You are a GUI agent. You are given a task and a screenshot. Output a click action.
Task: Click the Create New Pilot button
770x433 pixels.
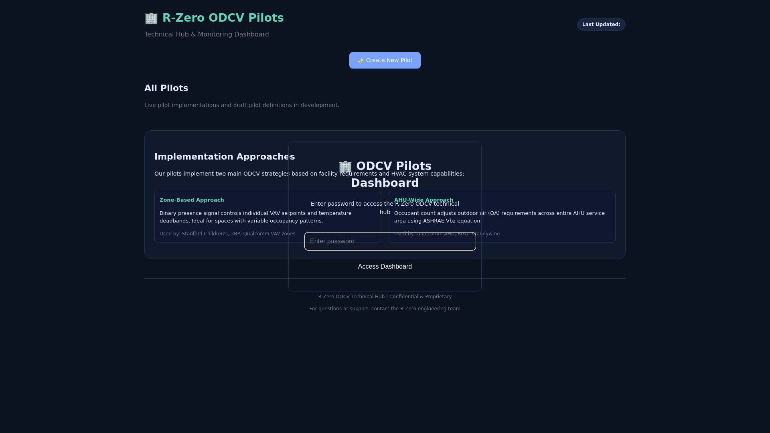[385, 60]
